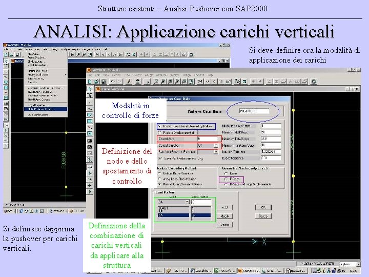Click the Run Analysis arrow icon in front toolbar

148,82
